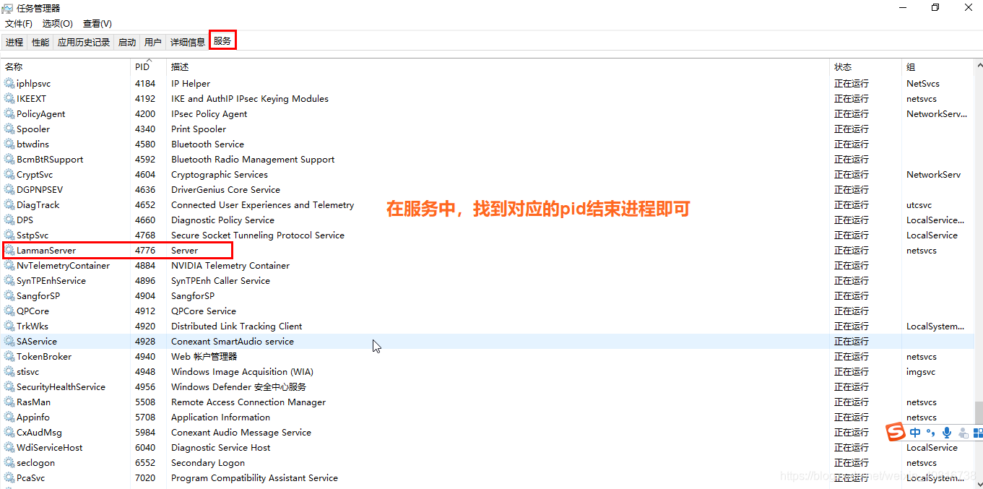Click the Sogou microphone voice input icon
This screenshot has height=489, width=983.
point(947,433)
